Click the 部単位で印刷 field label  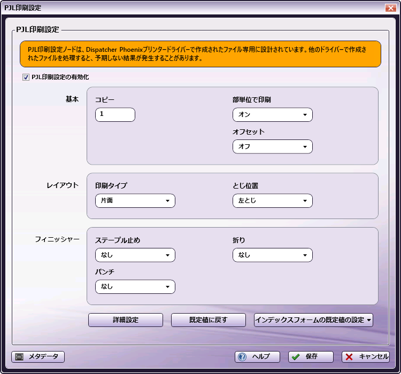tap(252, 100)
